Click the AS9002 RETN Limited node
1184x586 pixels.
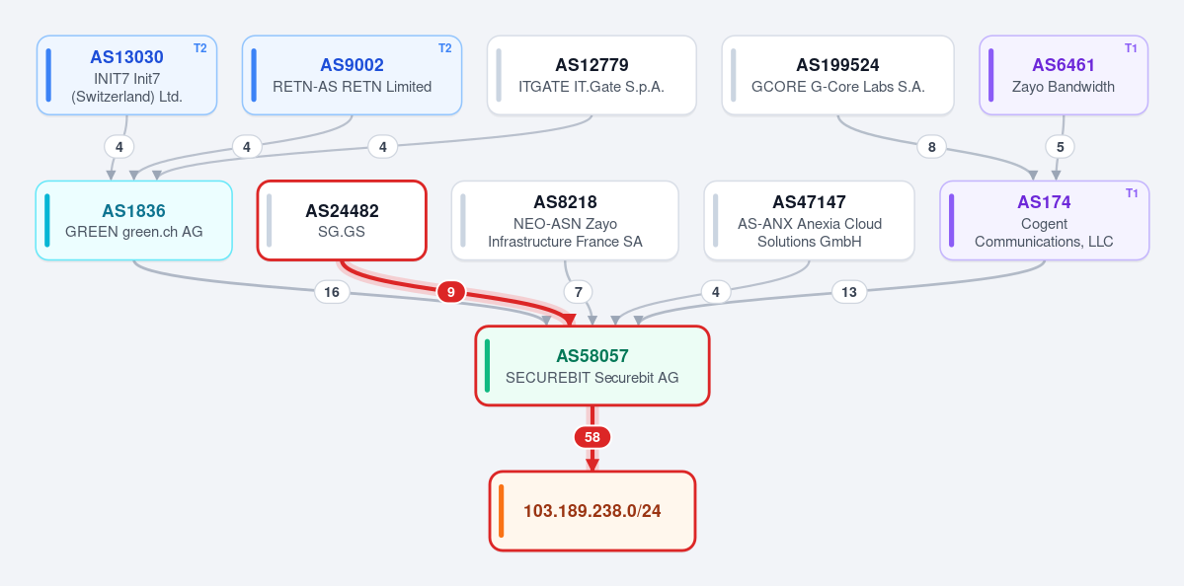pos(352,75)
